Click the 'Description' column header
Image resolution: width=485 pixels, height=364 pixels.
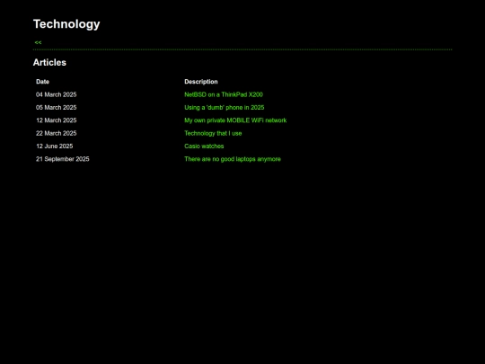pos(201,82)
